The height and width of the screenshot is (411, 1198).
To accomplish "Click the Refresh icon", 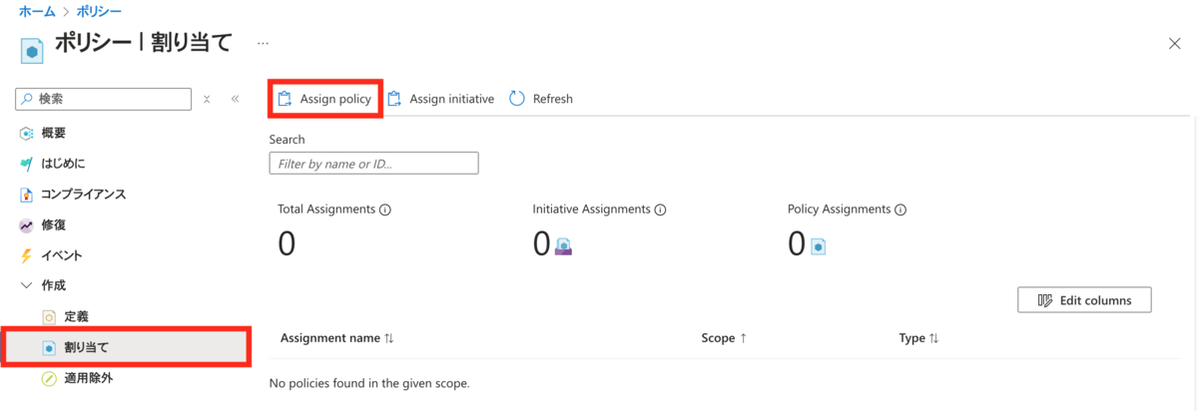I will [517, 99].
